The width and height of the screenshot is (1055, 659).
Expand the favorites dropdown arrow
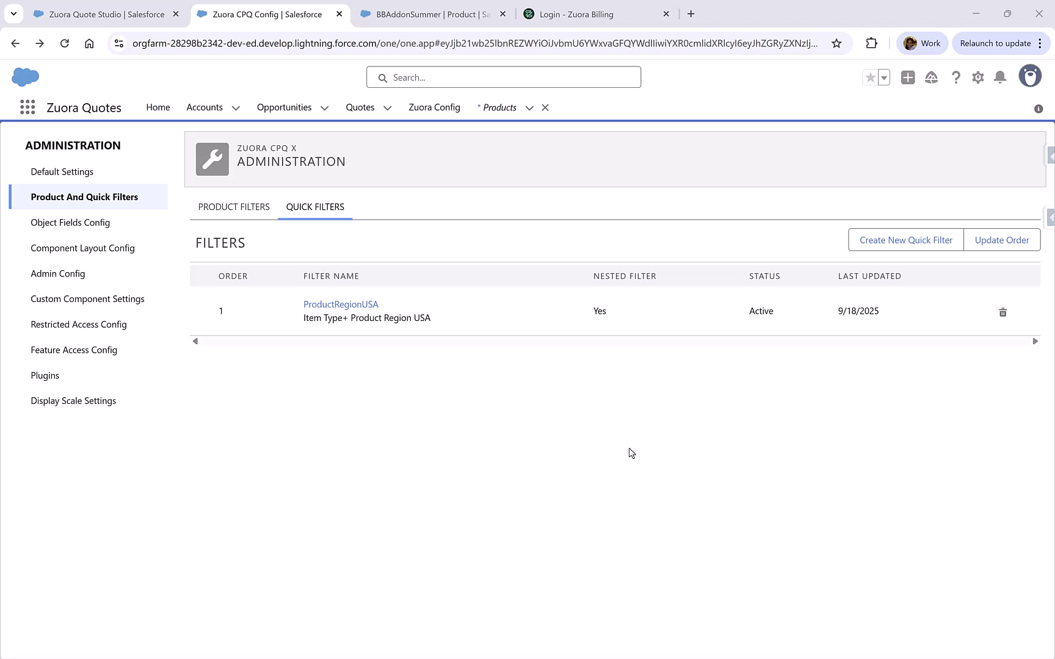pos(883,77)
